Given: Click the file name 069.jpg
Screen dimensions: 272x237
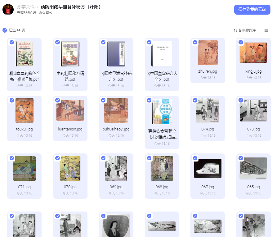Looking at the screenshot, I should coord(116,187).
